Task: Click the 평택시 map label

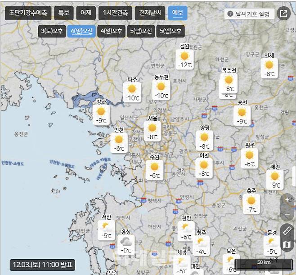Action: [155, 201]
